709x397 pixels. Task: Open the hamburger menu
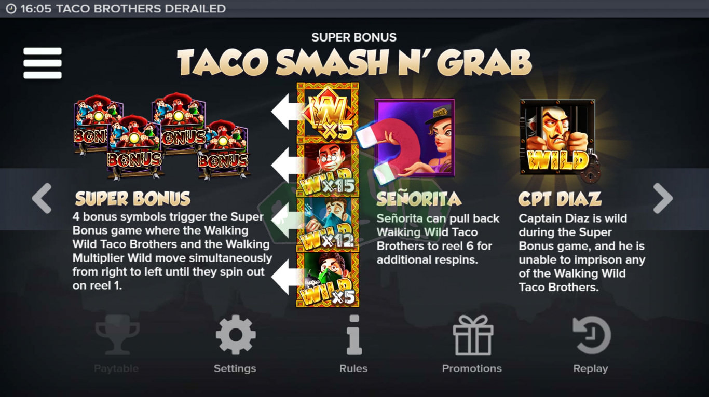pos(43,63)
